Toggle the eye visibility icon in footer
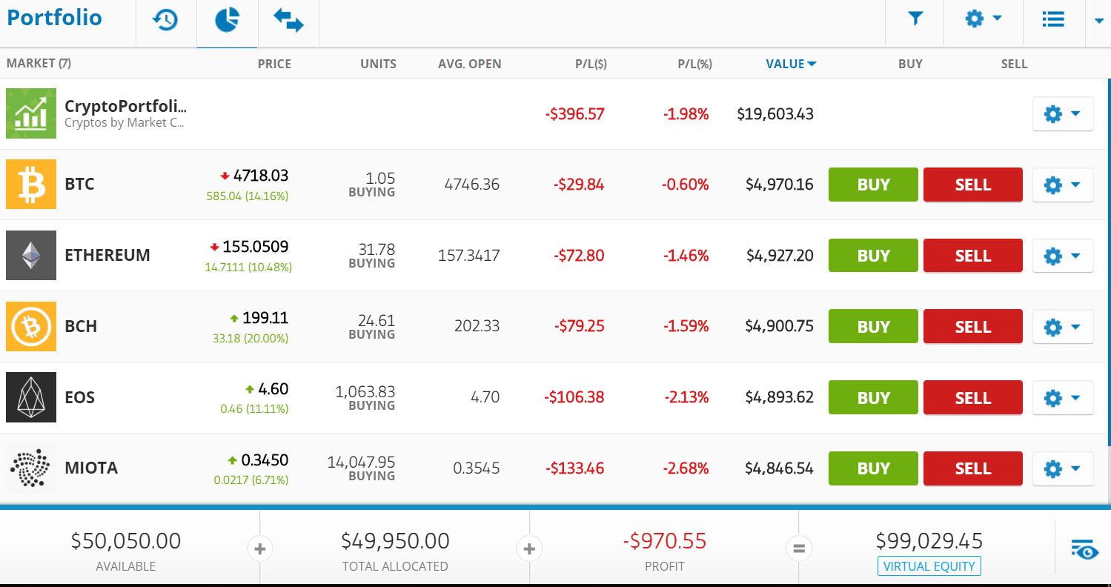1111x587 pixels. coord(1084,549)
